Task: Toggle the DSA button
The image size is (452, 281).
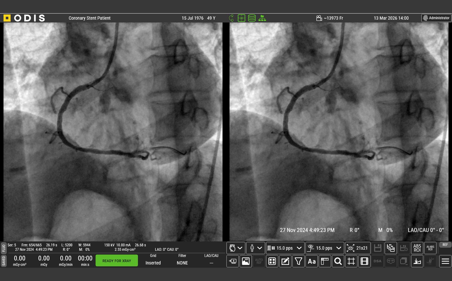Action: [377, 261]
